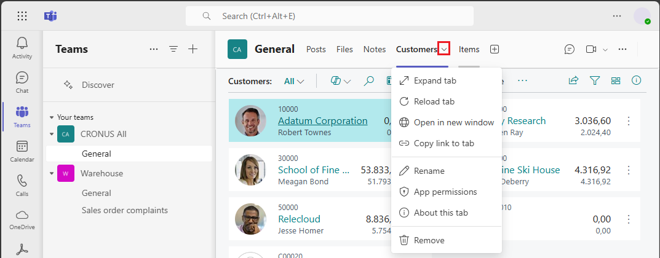Click the share icon in Customers toolbar
Screen dimensions: 660x258
573,80
